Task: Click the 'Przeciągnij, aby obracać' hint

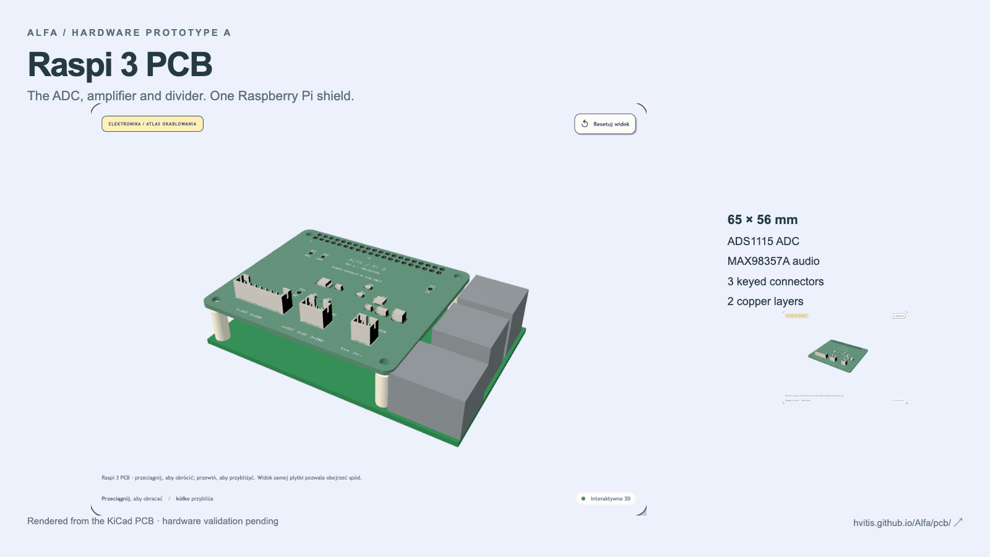Action: coord(132,499)
